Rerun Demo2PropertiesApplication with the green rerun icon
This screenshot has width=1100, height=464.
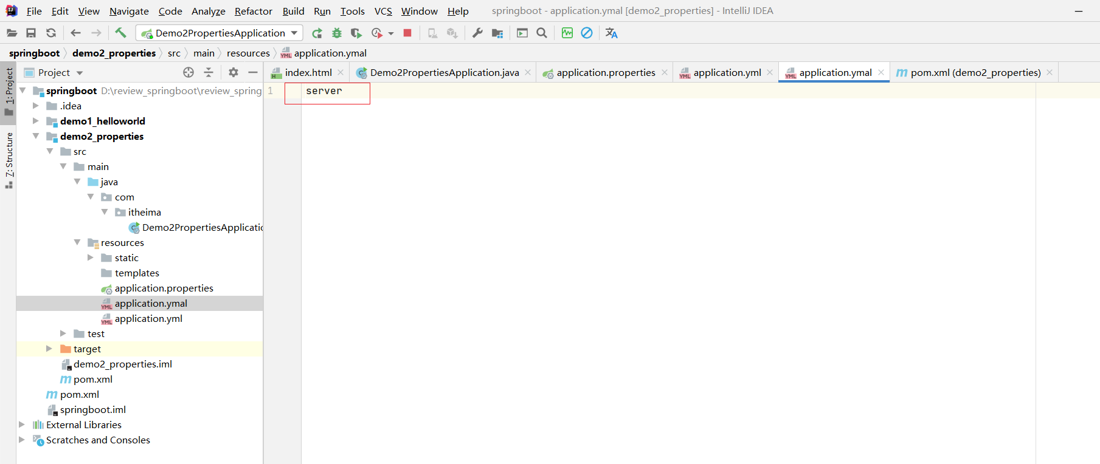coord(317,33)
